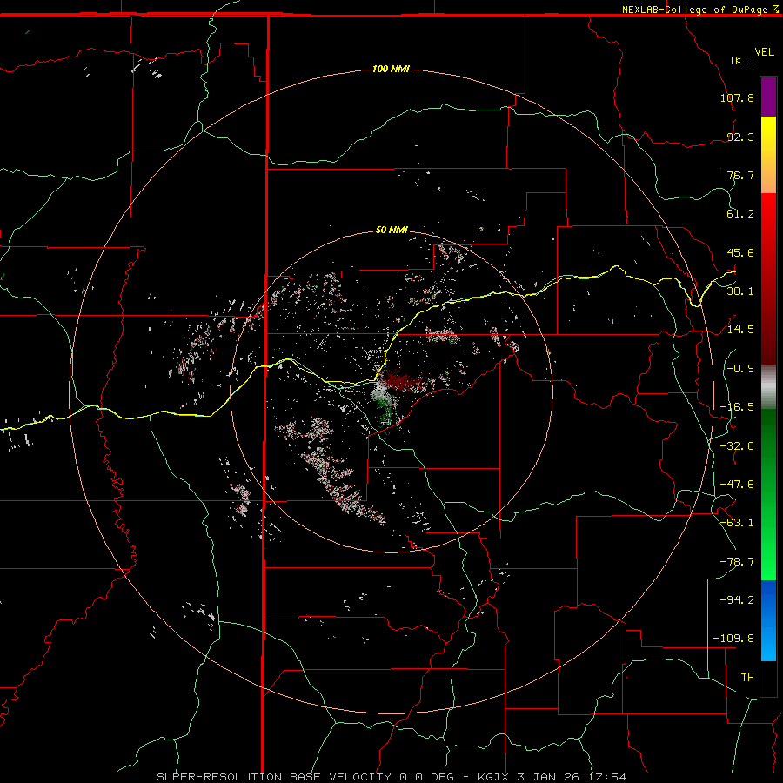Click the -16.5 legend value
The image size is (783, 783).
[737, 407]
